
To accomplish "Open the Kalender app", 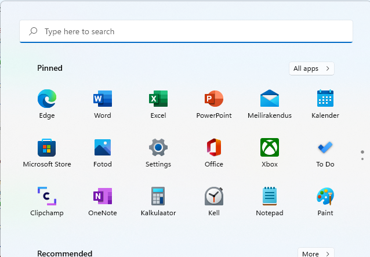I will pos(325,104).
